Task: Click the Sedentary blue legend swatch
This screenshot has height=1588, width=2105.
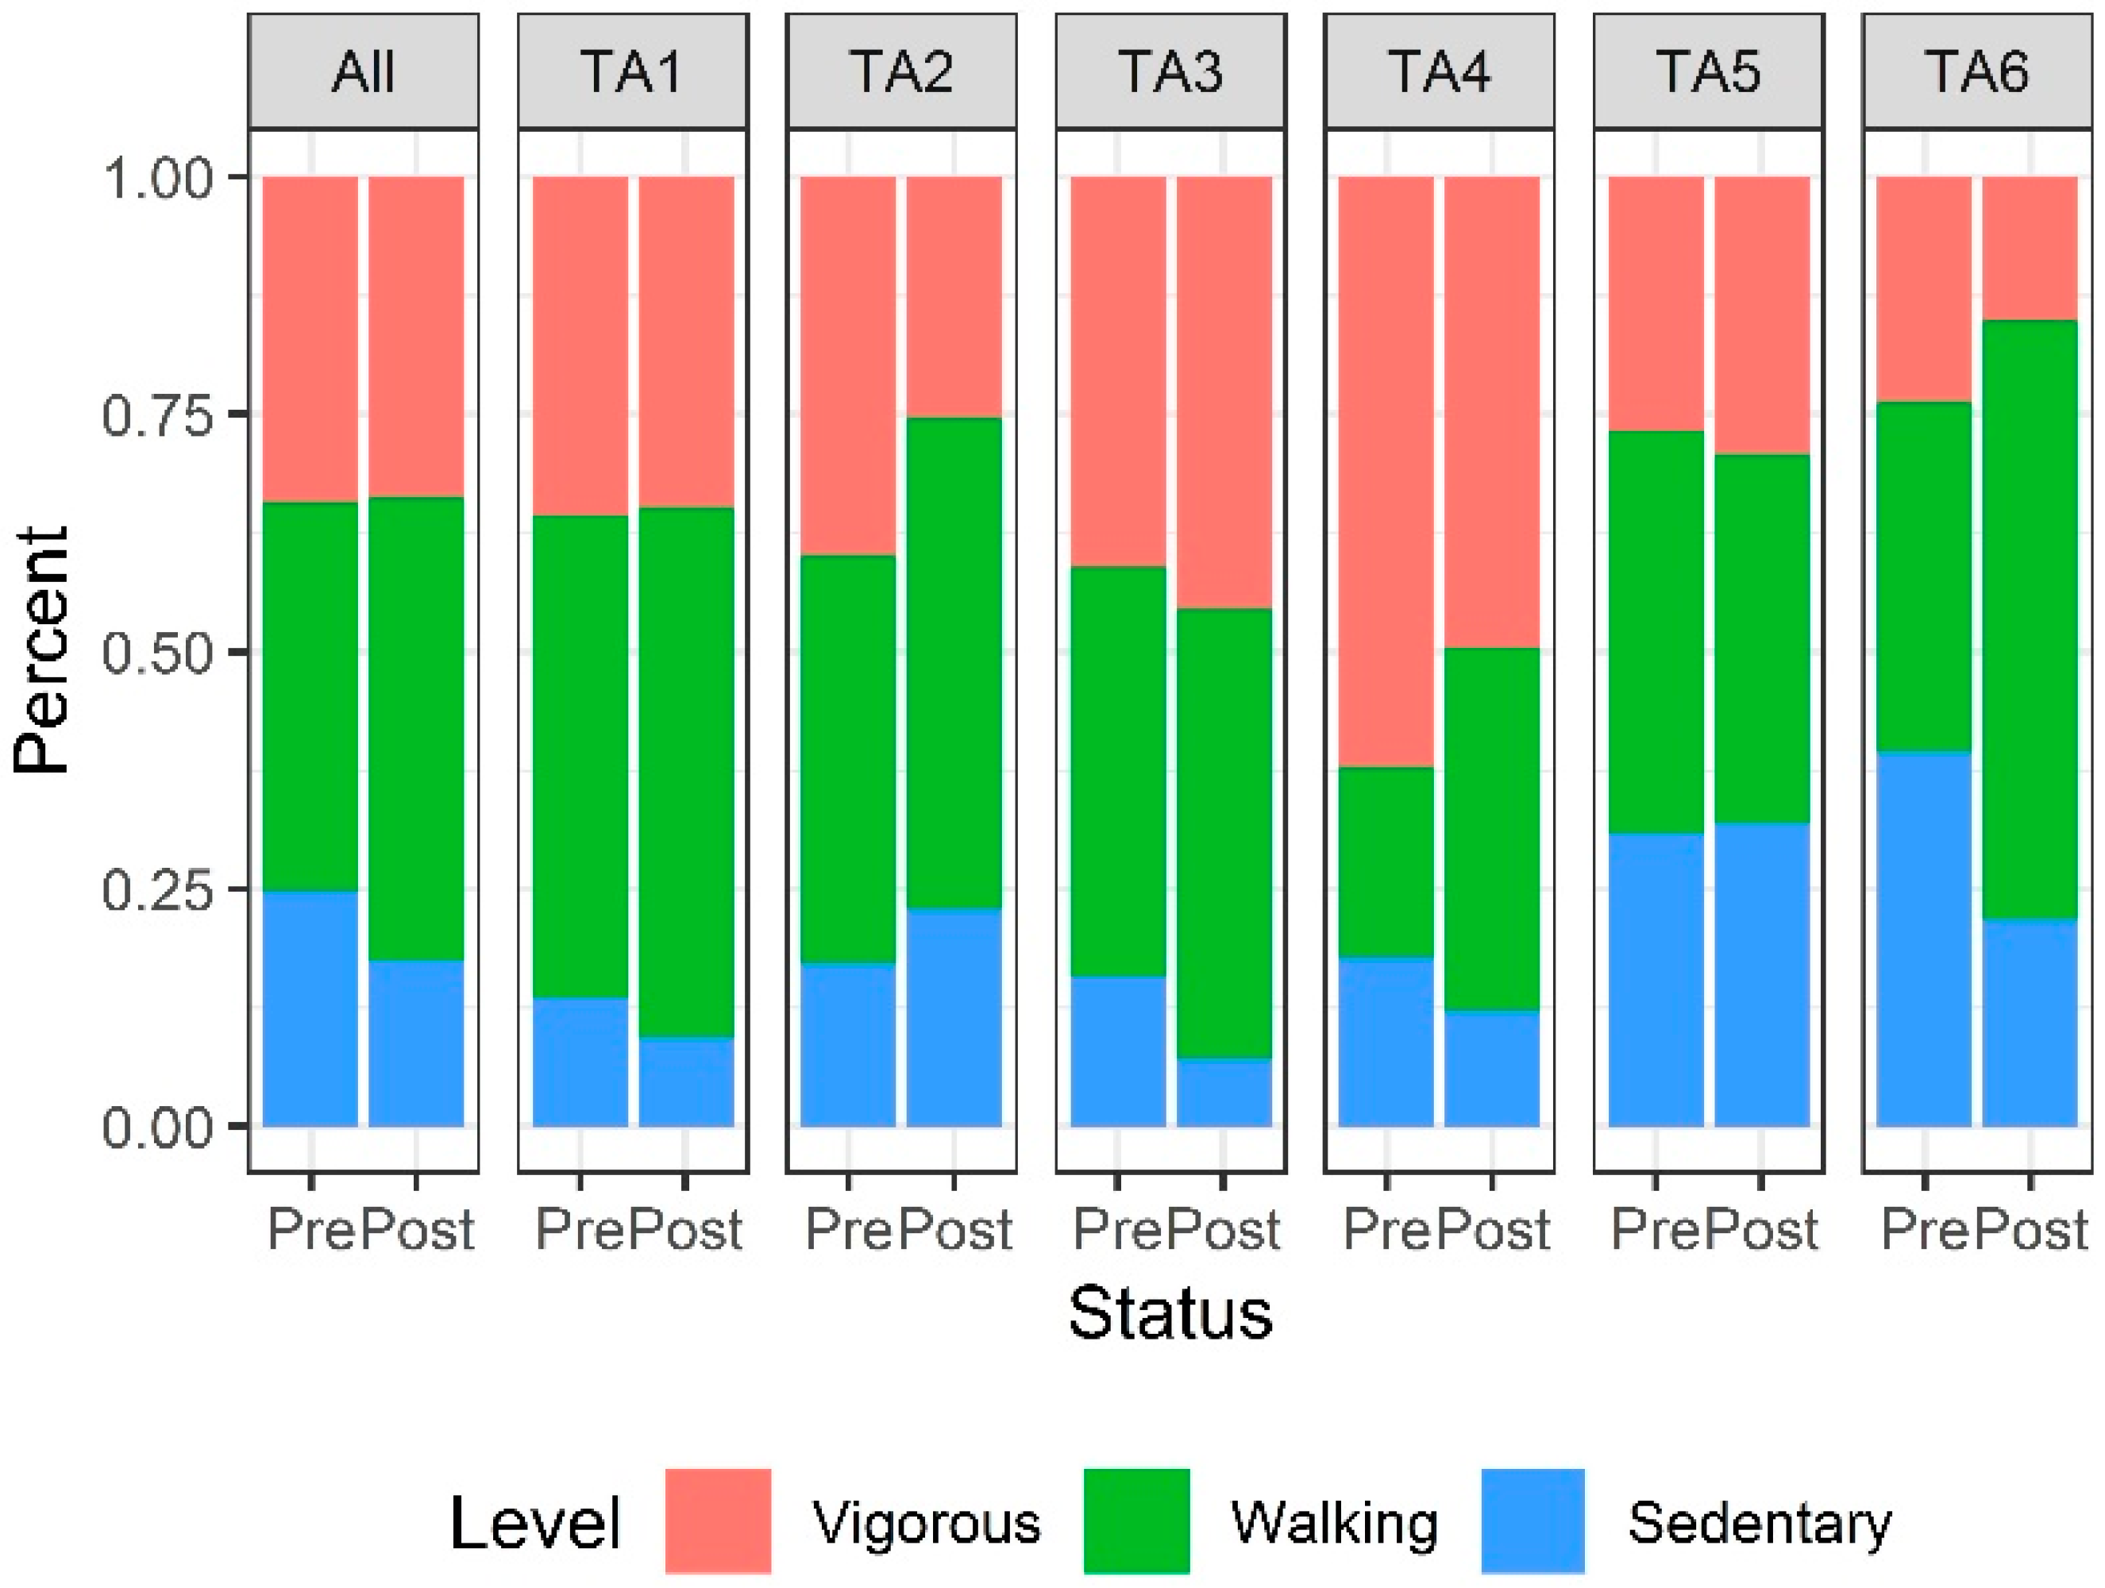Action: click(x=1533, y=1520)
